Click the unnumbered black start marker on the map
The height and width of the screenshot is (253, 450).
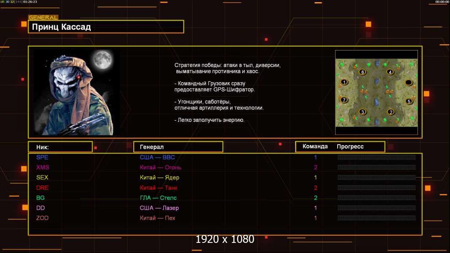click(408, 83)
